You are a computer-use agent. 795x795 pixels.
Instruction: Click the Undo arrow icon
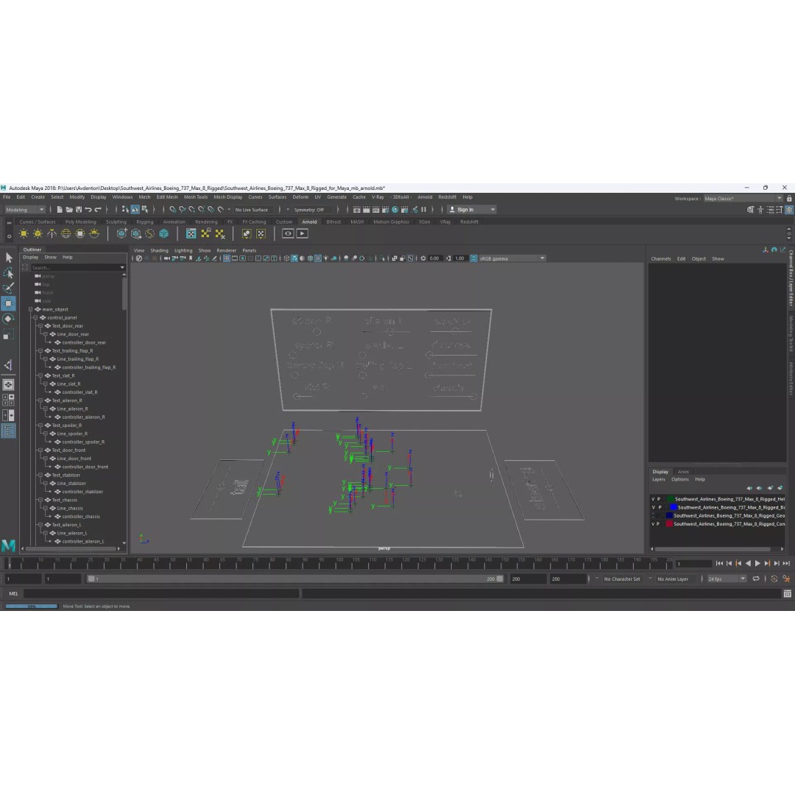[88, 209]
